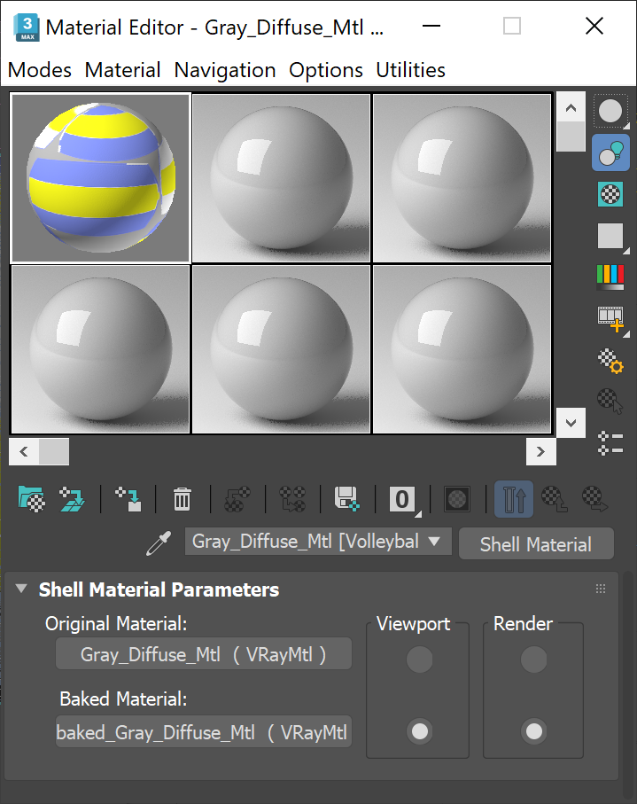Screen dimensions: 637x804
Task: Click the baked_Gray_Diffuse_Mtl baked material button
Action: click(x=204, y=731)
